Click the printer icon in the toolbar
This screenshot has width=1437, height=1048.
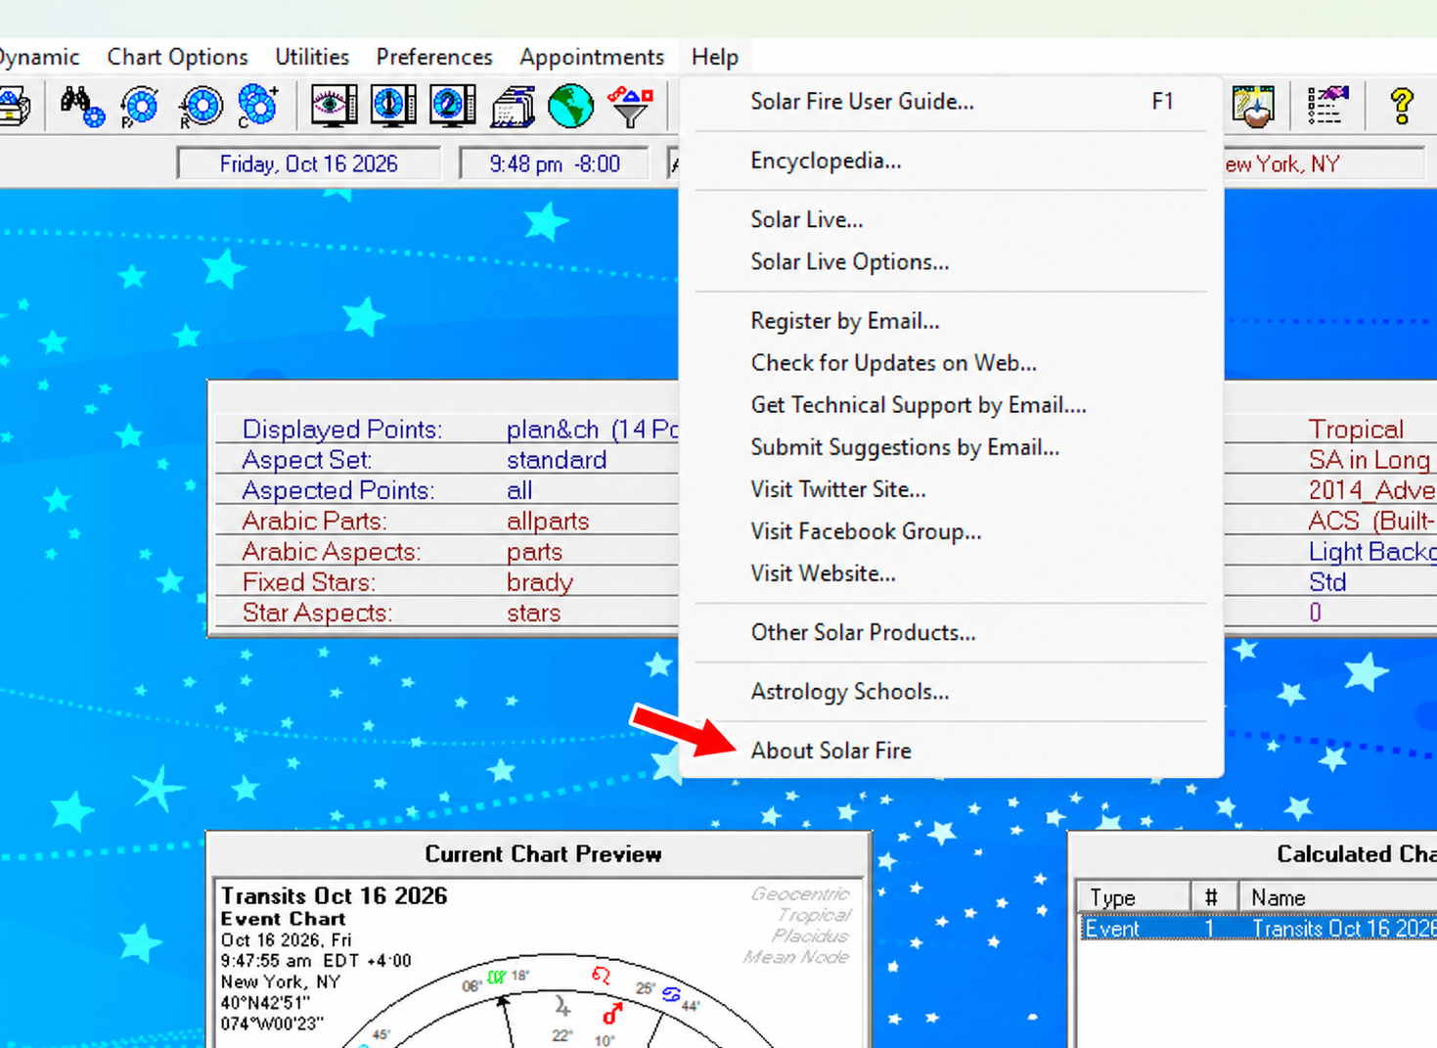[x=14, y=106]
